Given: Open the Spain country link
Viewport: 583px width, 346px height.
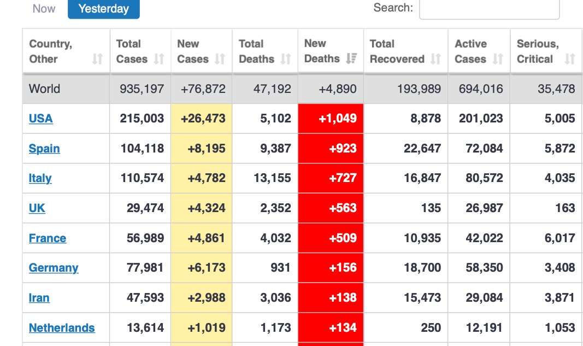Looking at the screenshot, I should [44, 149].
